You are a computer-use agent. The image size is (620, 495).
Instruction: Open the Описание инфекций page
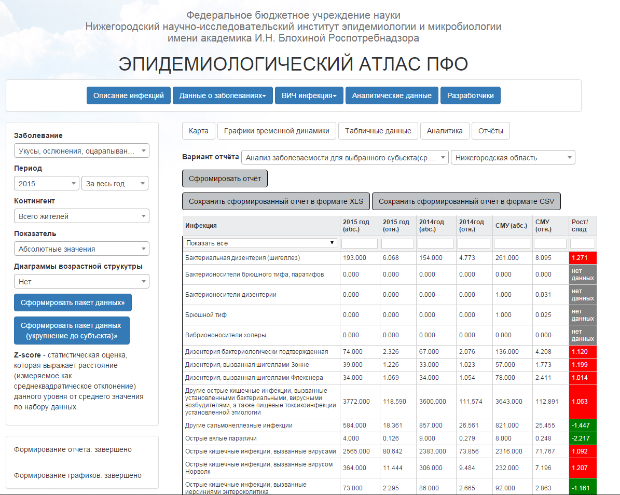click(x=129, y=95)
